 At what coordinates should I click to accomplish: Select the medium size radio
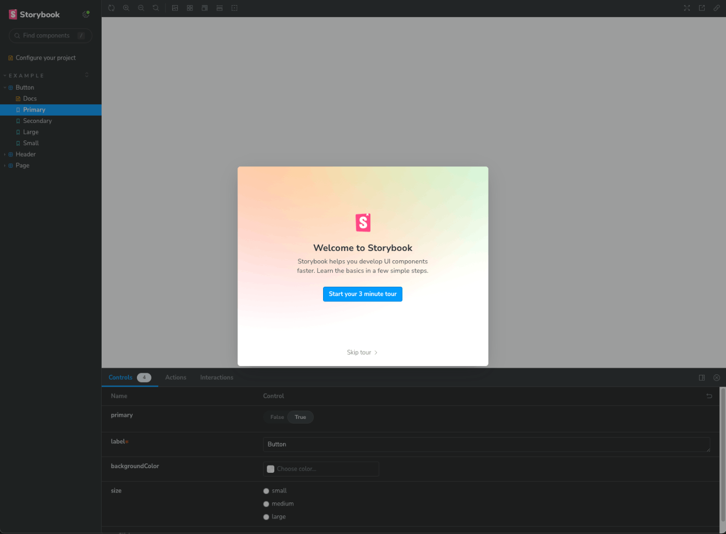266,504
